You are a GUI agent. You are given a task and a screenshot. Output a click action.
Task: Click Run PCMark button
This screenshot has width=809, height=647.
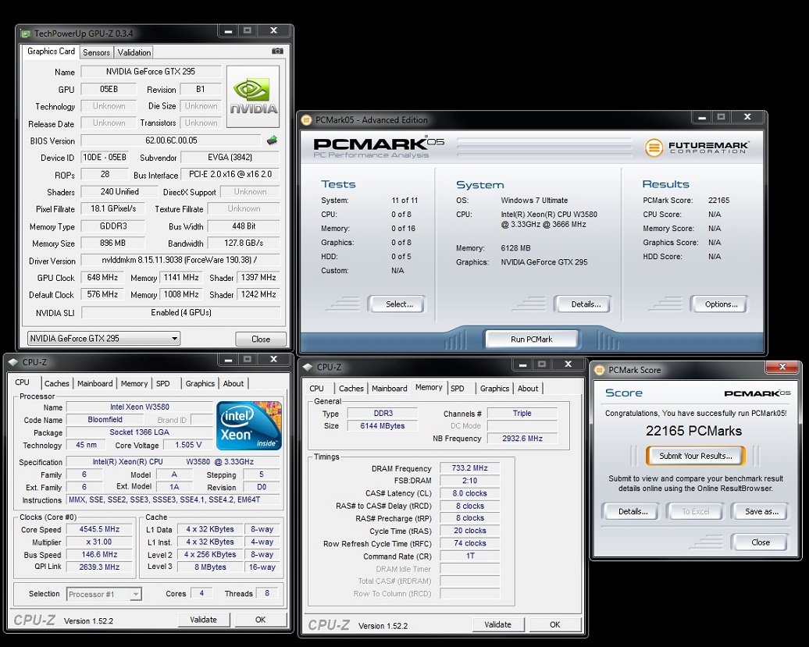pos(532,339)
